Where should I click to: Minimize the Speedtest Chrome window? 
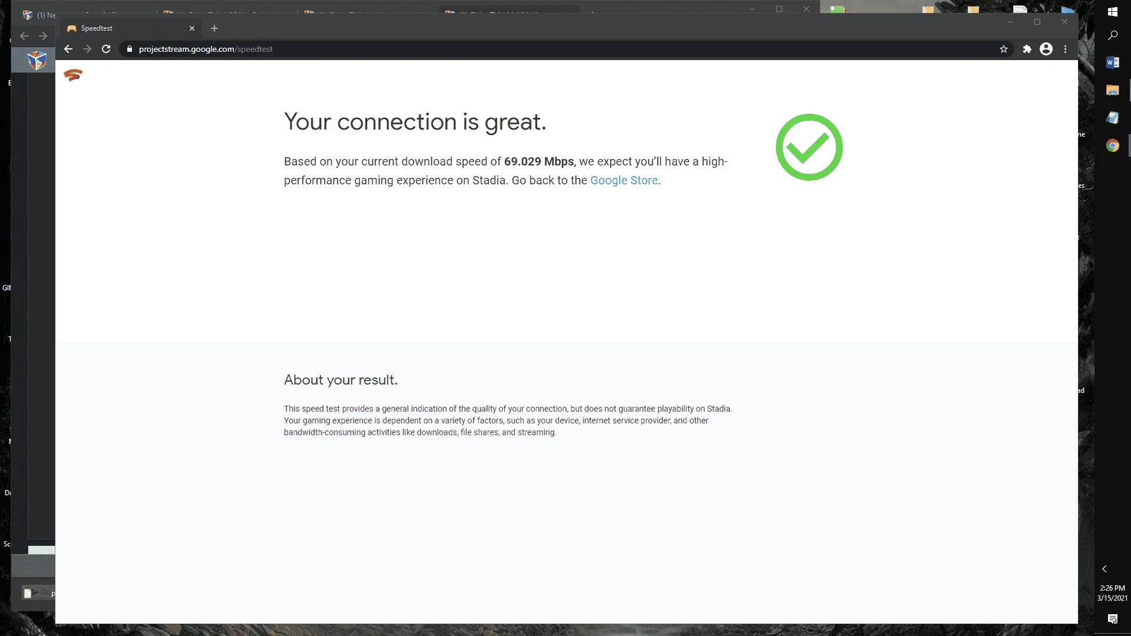tap(1010, 22)
